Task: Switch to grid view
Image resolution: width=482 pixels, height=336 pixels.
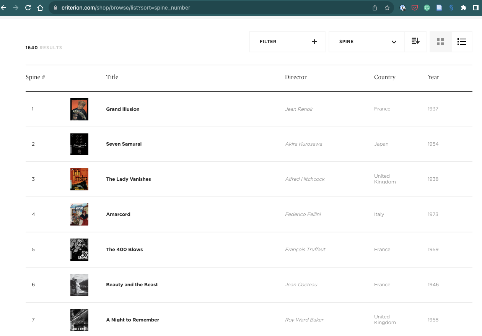Action: tap(440, 42)
